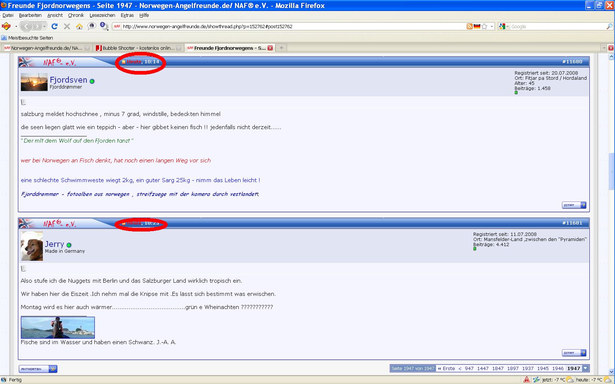Viewport: 615px width, 384px height.
Task: Open Jerry's user profile link
Action: pos(54,244)
